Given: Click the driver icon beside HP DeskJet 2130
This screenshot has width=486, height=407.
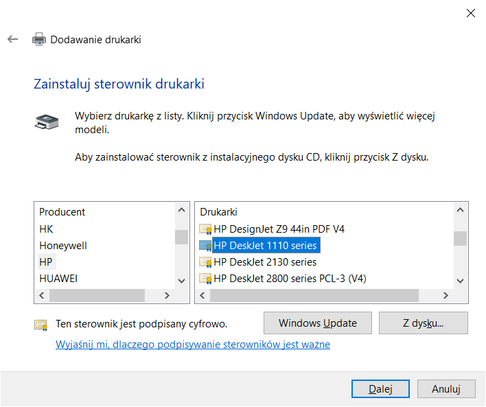Looking at the screenshot, I should tap(205, 261).
